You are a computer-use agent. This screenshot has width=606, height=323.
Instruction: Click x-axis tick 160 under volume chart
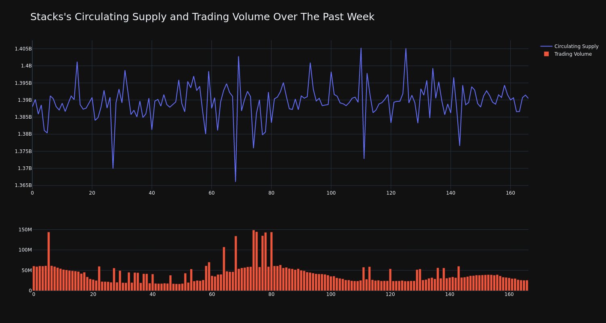click(x=509, y=294)
